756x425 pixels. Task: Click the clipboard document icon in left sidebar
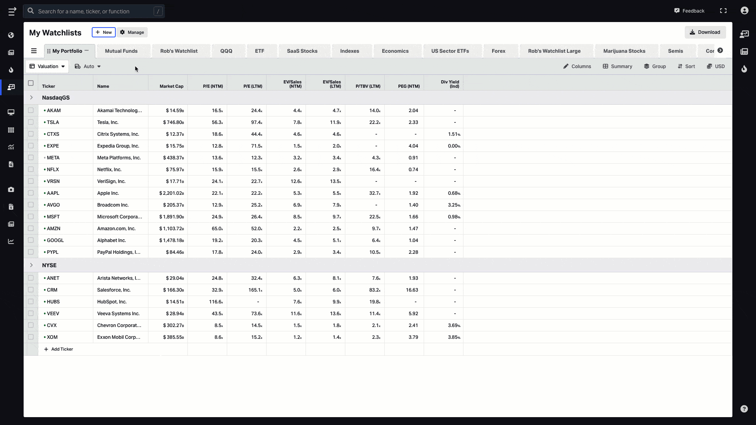[11, 207]
